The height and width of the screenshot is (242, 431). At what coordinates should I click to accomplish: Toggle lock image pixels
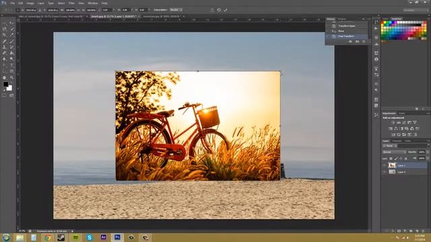click(396, 159)
